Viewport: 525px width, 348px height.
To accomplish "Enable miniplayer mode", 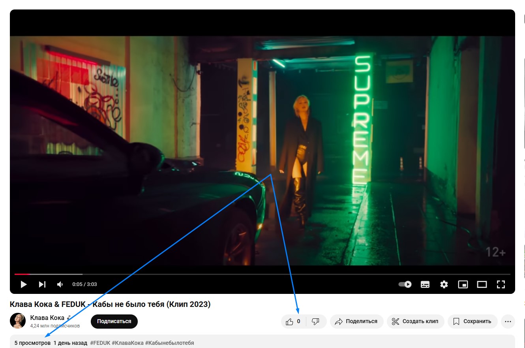I will click(463, 284).
